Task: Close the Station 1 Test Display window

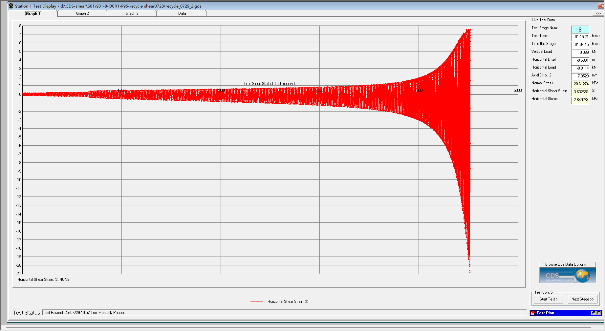Action: 601,6
